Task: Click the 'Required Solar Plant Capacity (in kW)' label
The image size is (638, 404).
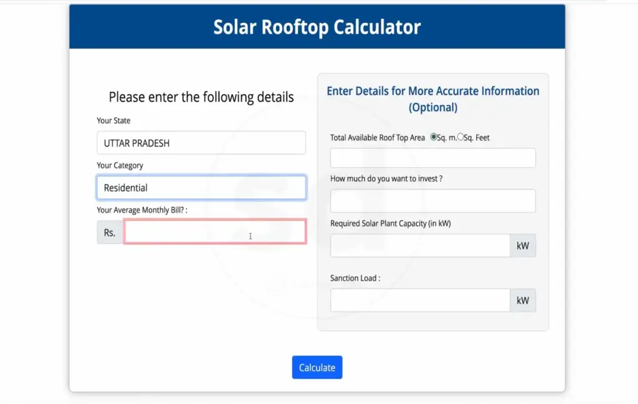Action: point(391,223)
